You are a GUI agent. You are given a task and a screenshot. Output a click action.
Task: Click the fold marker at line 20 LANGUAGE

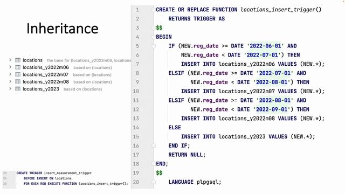coord(153,182)
